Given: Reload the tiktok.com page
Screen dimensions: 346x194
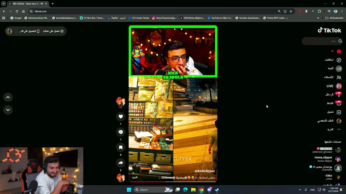Looking at the screenshot, I should coord(17,11).
